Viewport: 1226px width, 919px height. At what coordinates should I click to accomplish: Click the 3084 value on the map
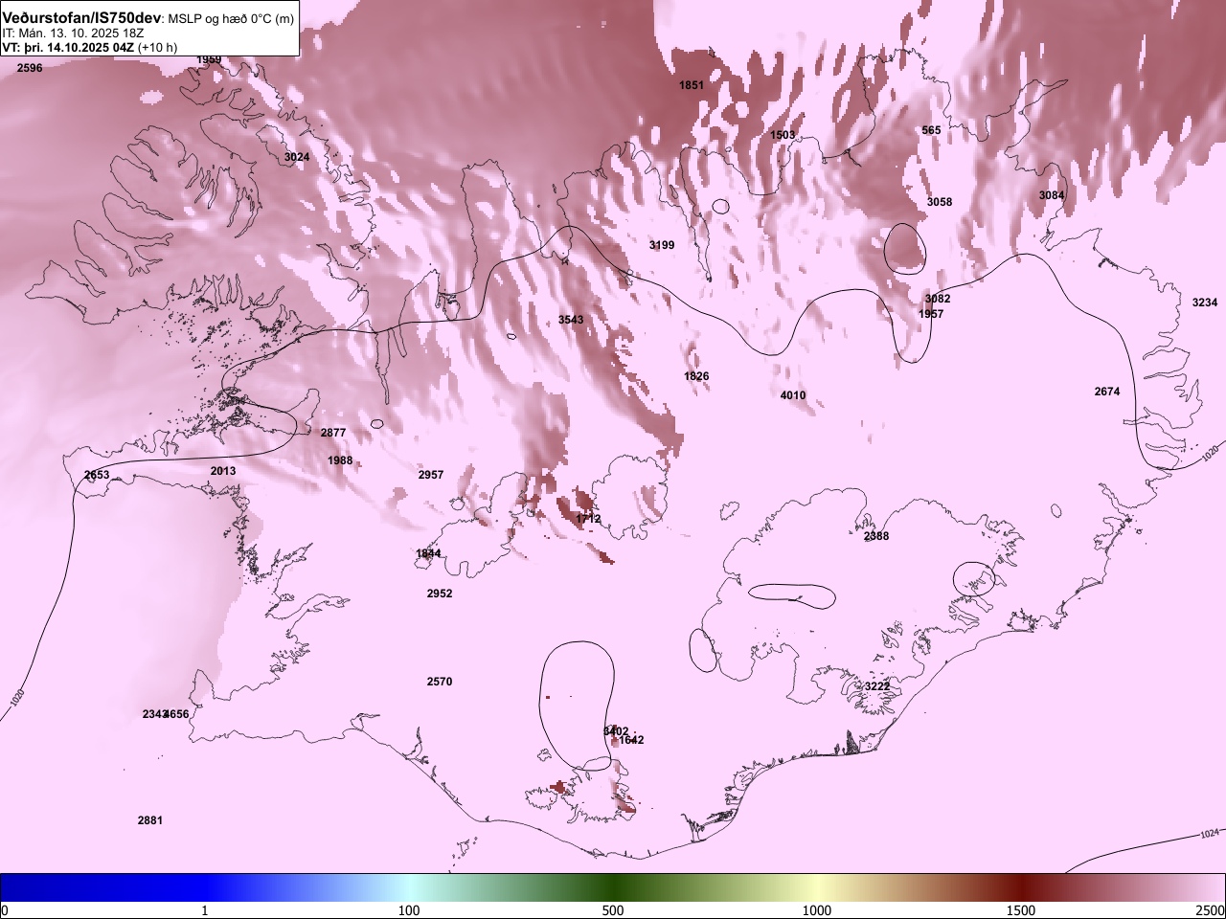(x=1052, y=195)
